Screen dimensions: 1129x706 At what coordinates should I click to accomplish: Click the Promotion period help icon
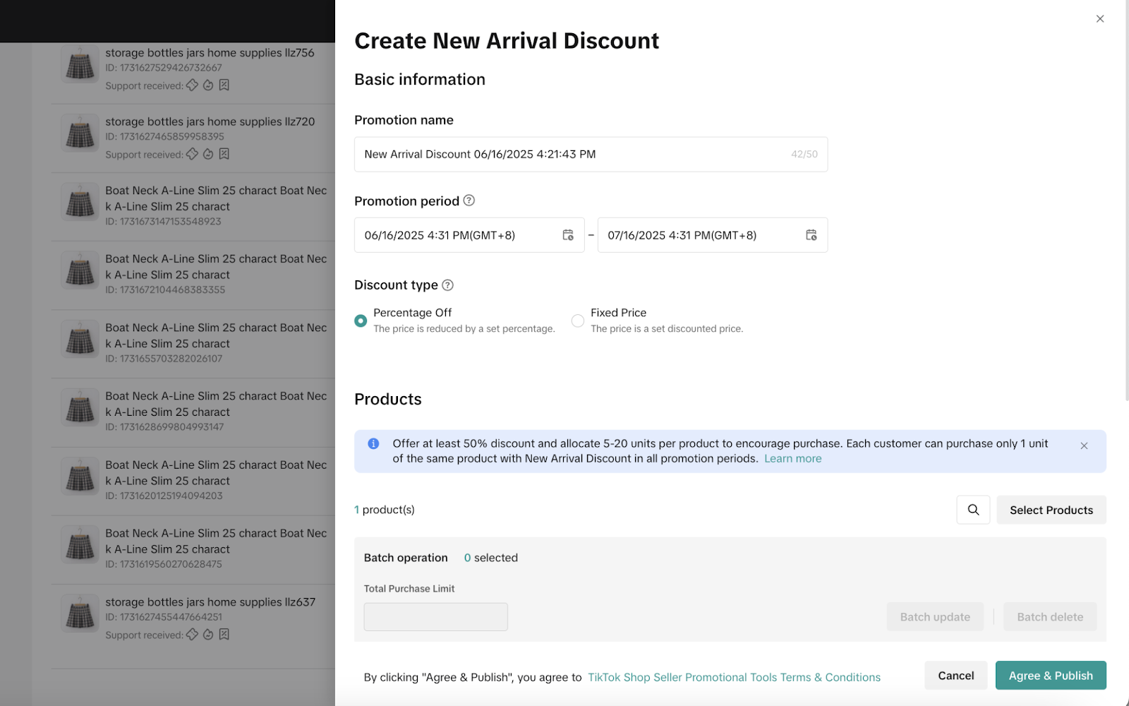point(468,201)
